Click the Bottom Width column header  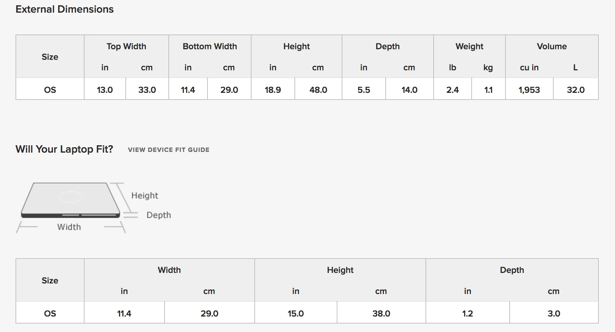click(210, 46)
